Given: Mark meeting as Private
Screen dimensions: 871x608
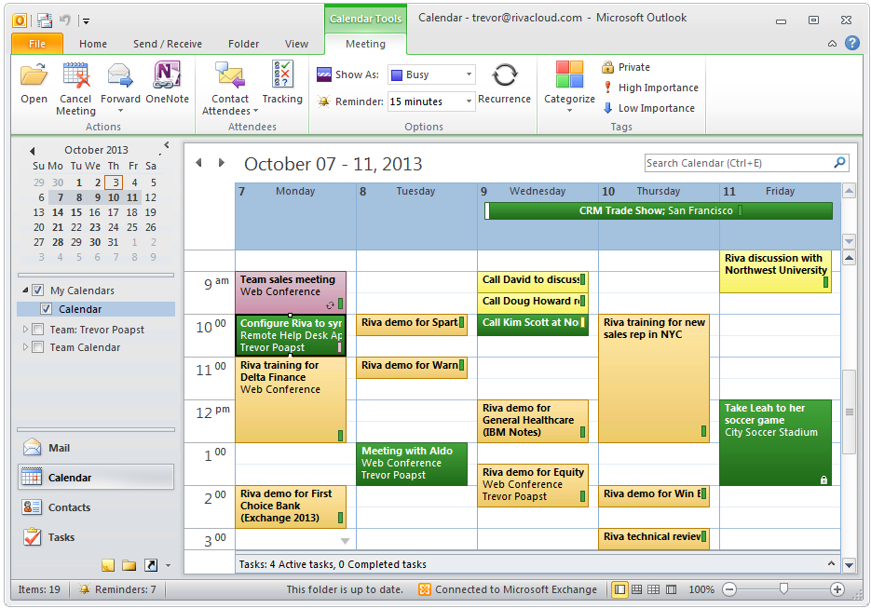Looking at the screenshot, I should point(626,67).
